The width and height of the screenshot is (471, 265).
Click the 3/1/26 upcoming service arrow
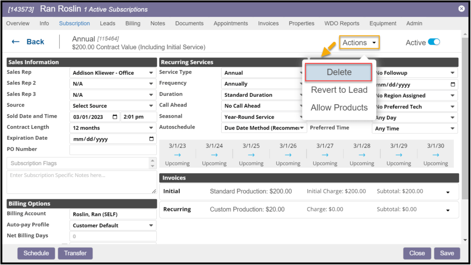[x=288, y=155]
